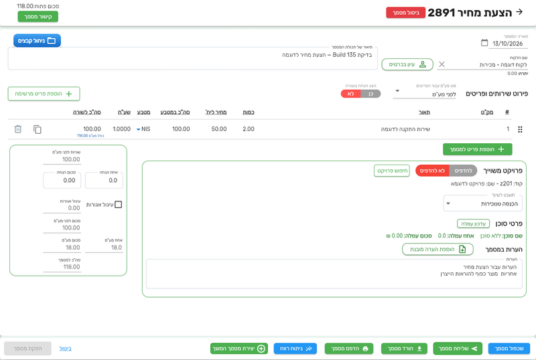The height and width of the screenshot is (360, 536).
Task: Click the חיפוש פרויקט button
Action: click(392, 171)
